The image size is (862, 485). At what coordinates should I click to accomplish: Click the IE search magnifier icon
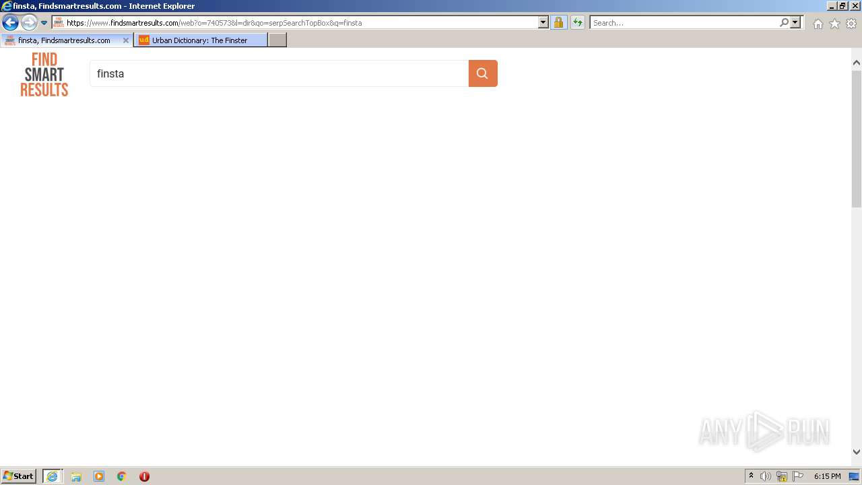pyautogui.click(x=784, y=22)
